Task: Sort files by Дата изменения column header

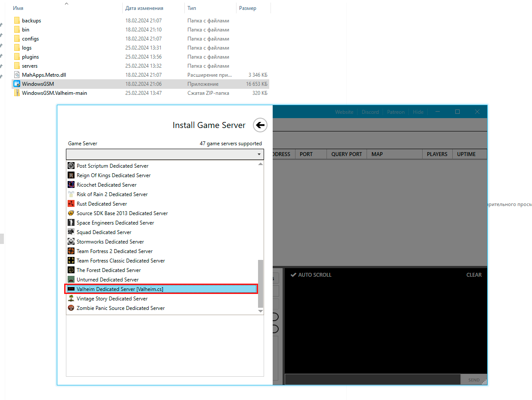Action: tap(144, 8)
